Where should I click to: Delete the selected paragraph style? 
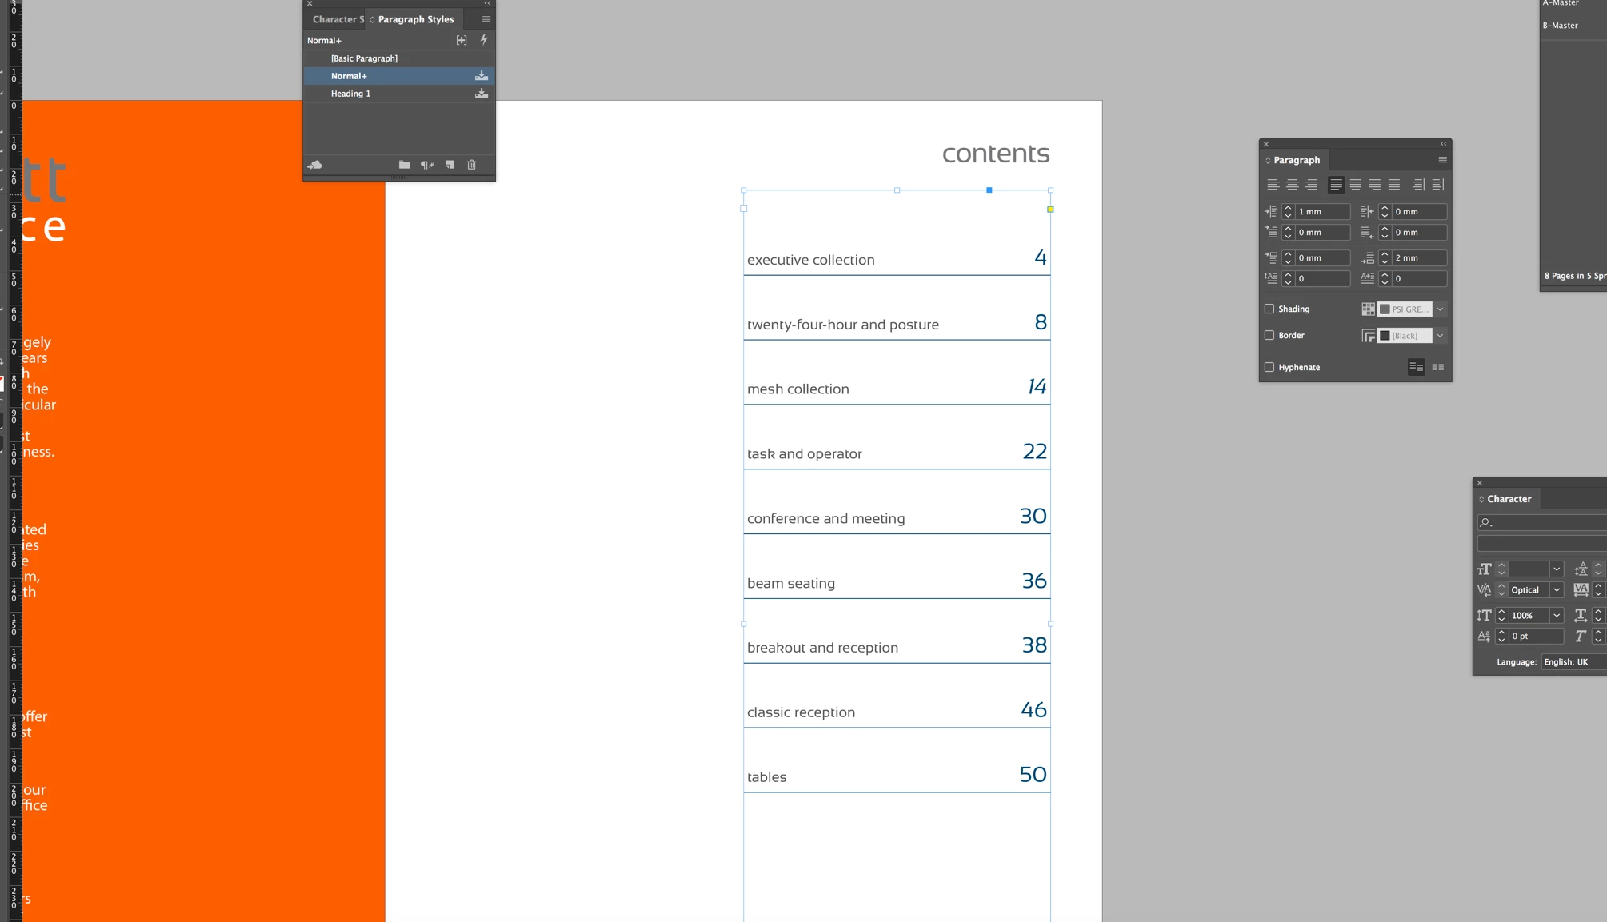tap(472, 165)
